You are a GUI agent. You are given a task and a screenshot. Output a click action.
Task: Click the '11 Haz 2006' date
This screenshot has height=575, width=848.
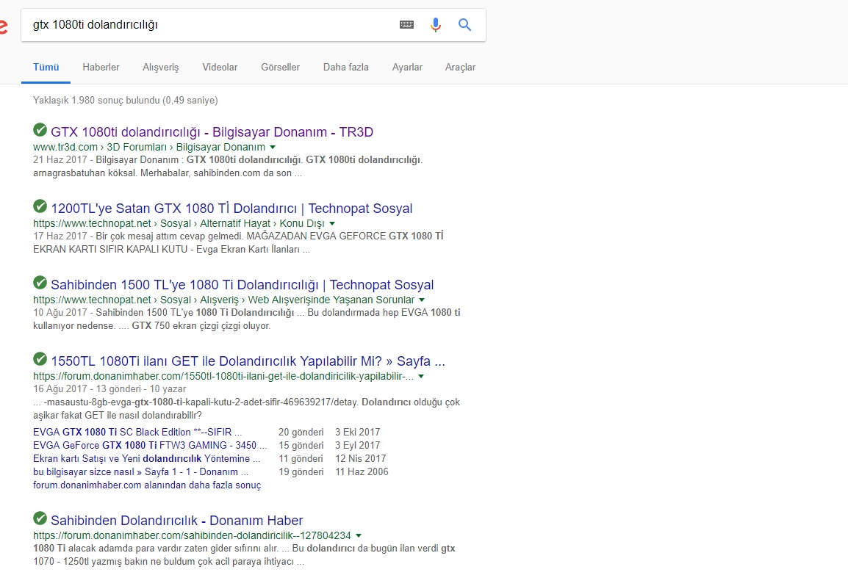[x=362, y=471]
